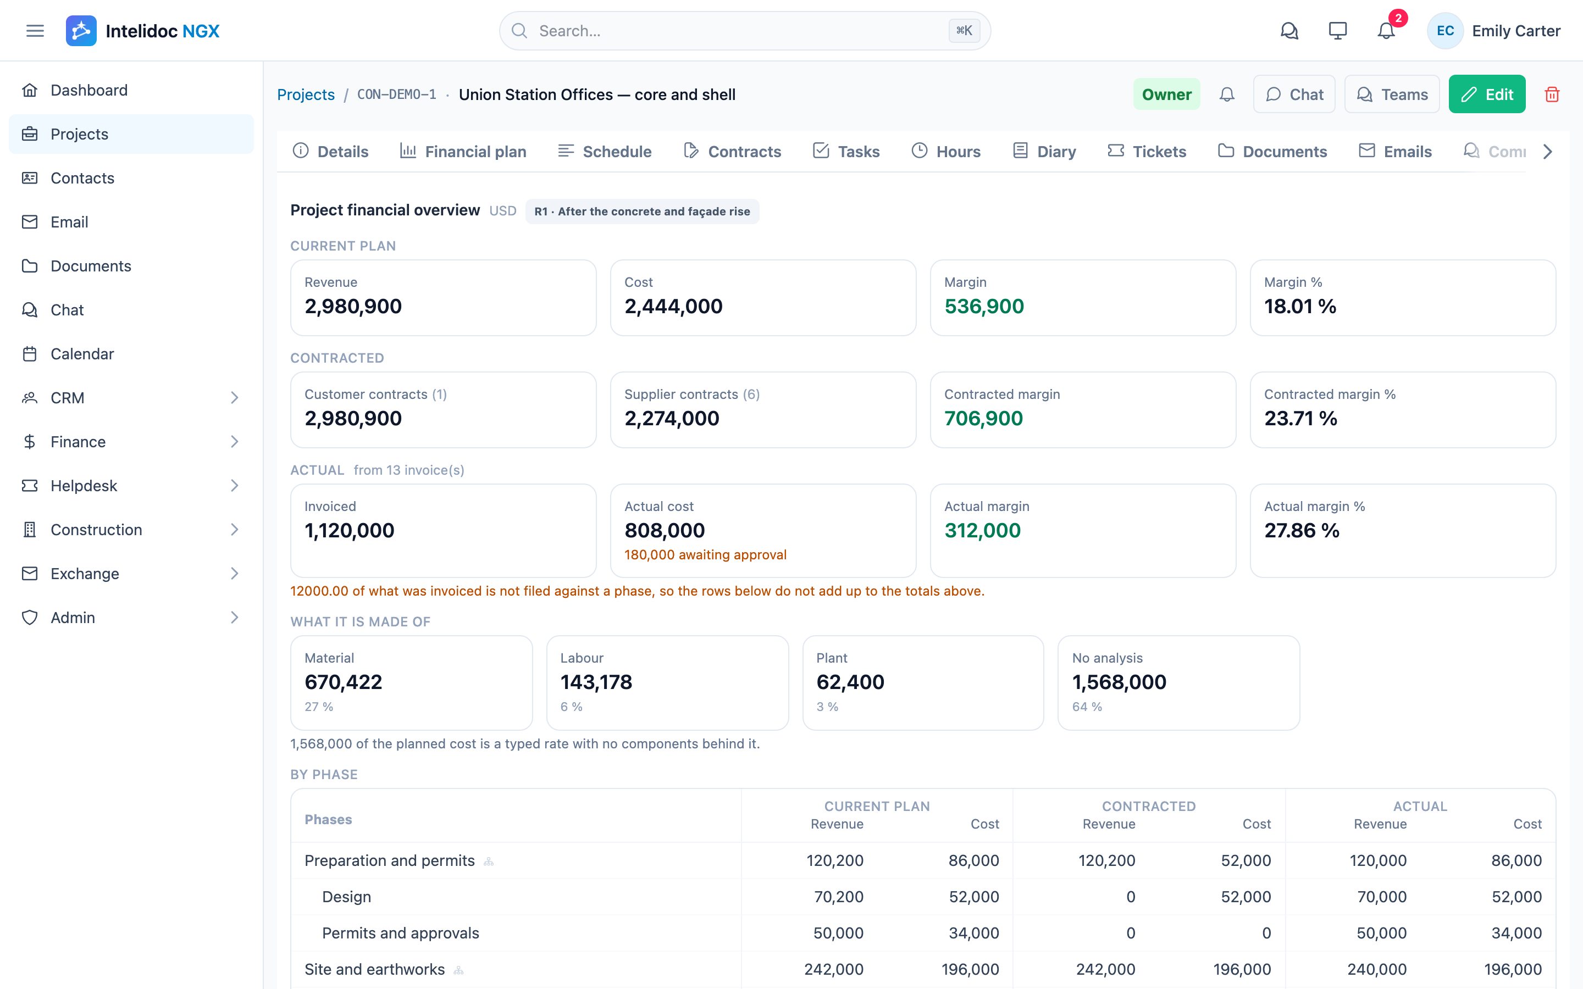
Task: Open Documents in sidebar
Action: 131,265
